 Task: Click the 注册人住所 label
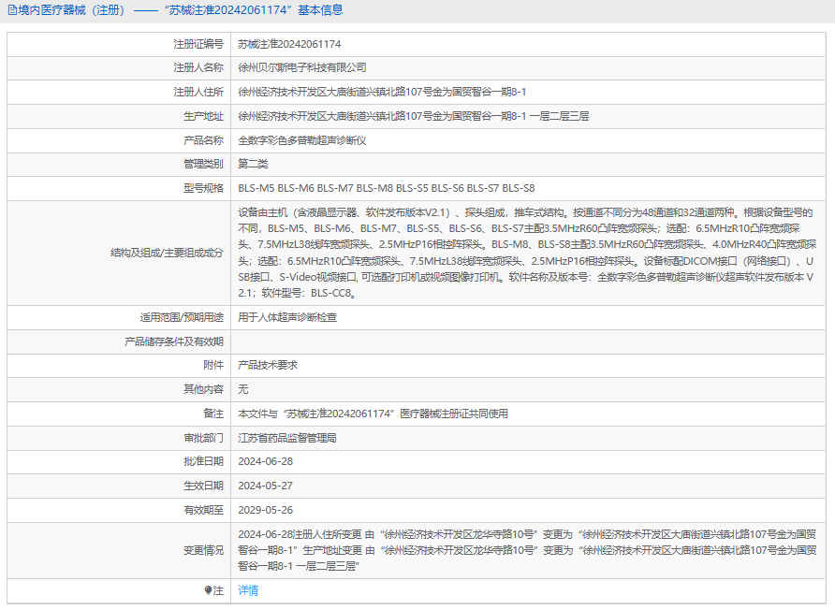click(198, 92)
